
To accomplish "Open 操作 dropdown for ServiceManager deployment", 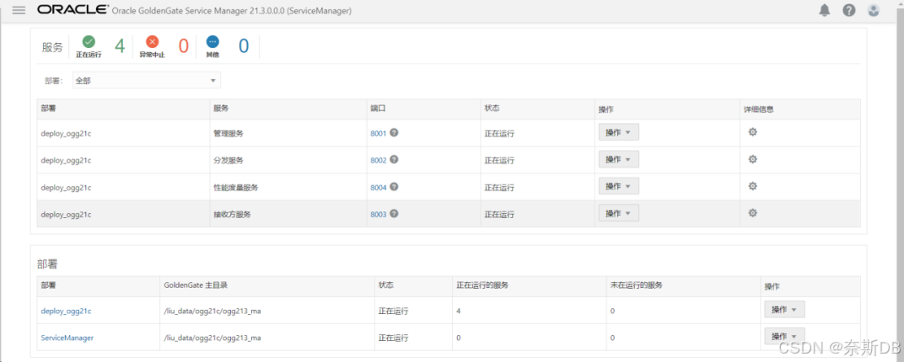I will click(784, 336).
